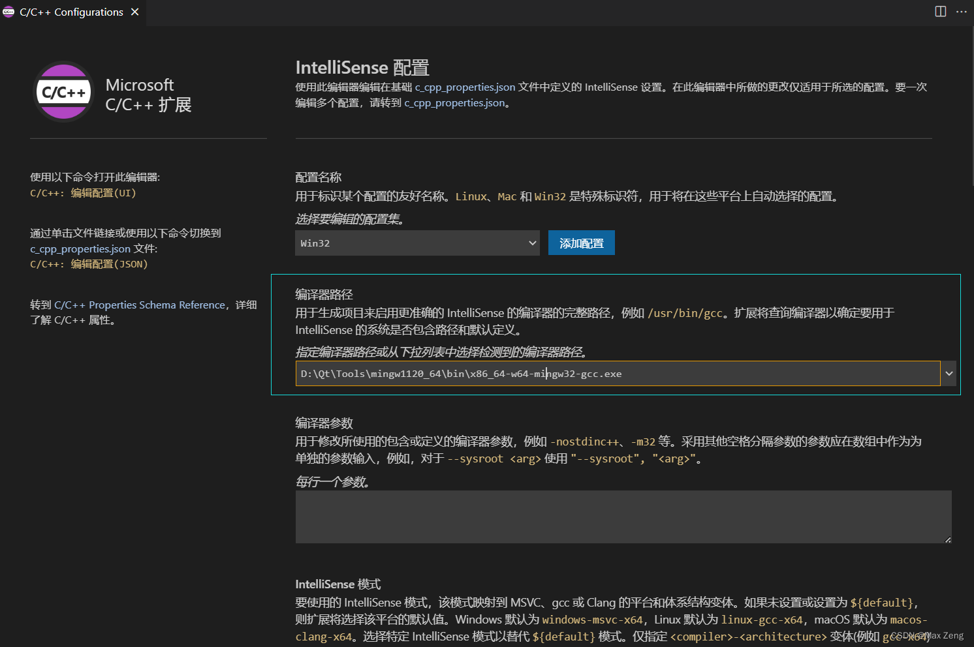This screenshot has height=647, width=974.
Task: Click sidebar c_cpp_properties.json file link
Action: point(80,249)
